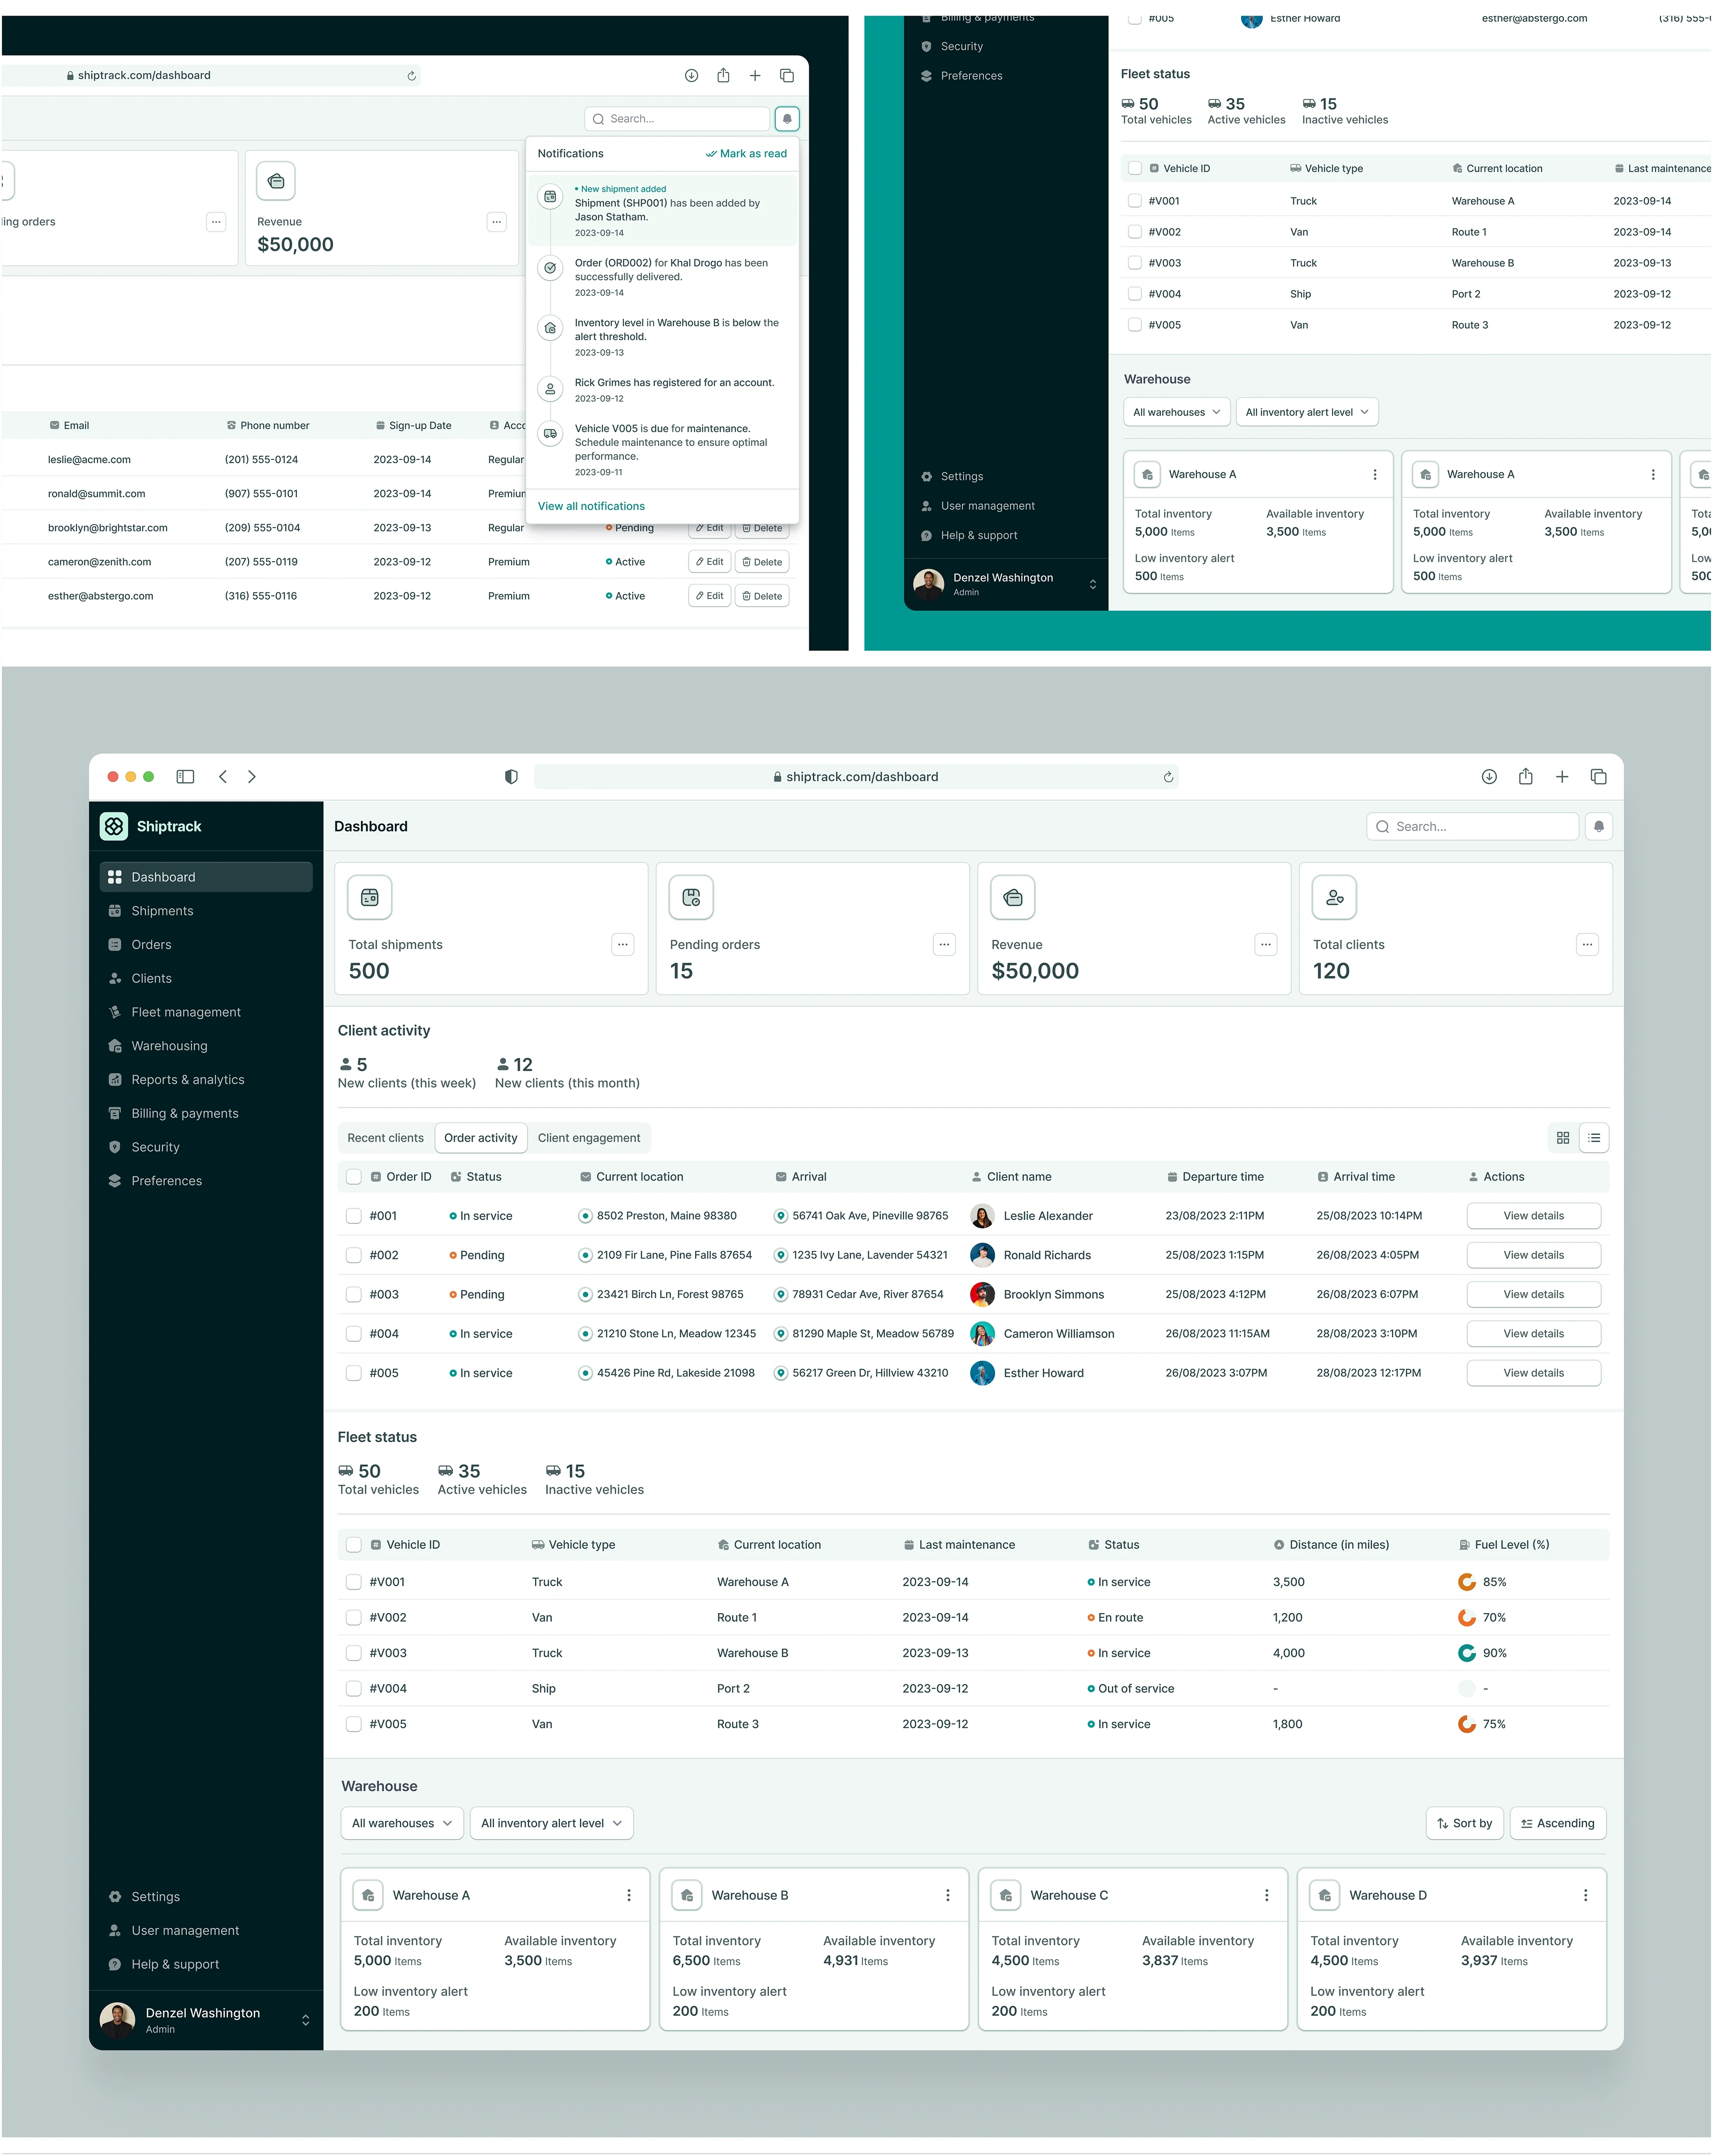The height and width of the screenshot is (2156, 1712).
Task: Open the All warehouses dropdown
Action: (x=402, y=1823)
